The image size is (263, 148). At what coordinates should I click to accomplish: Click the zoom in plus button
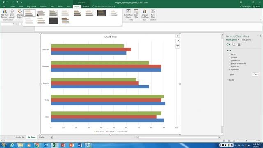click(254, 141)
